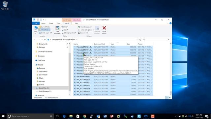Image resolution: width=211 pixels, height=119 pixels.
Task: Open Help with the blue question mark icon
Action: point(170,23)
